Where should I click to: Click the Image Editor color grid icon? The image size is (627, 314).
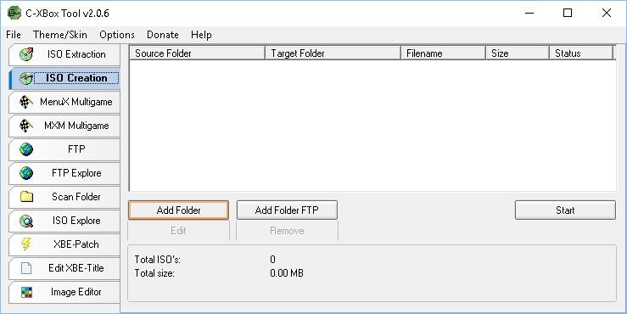(x=26, y=292)
